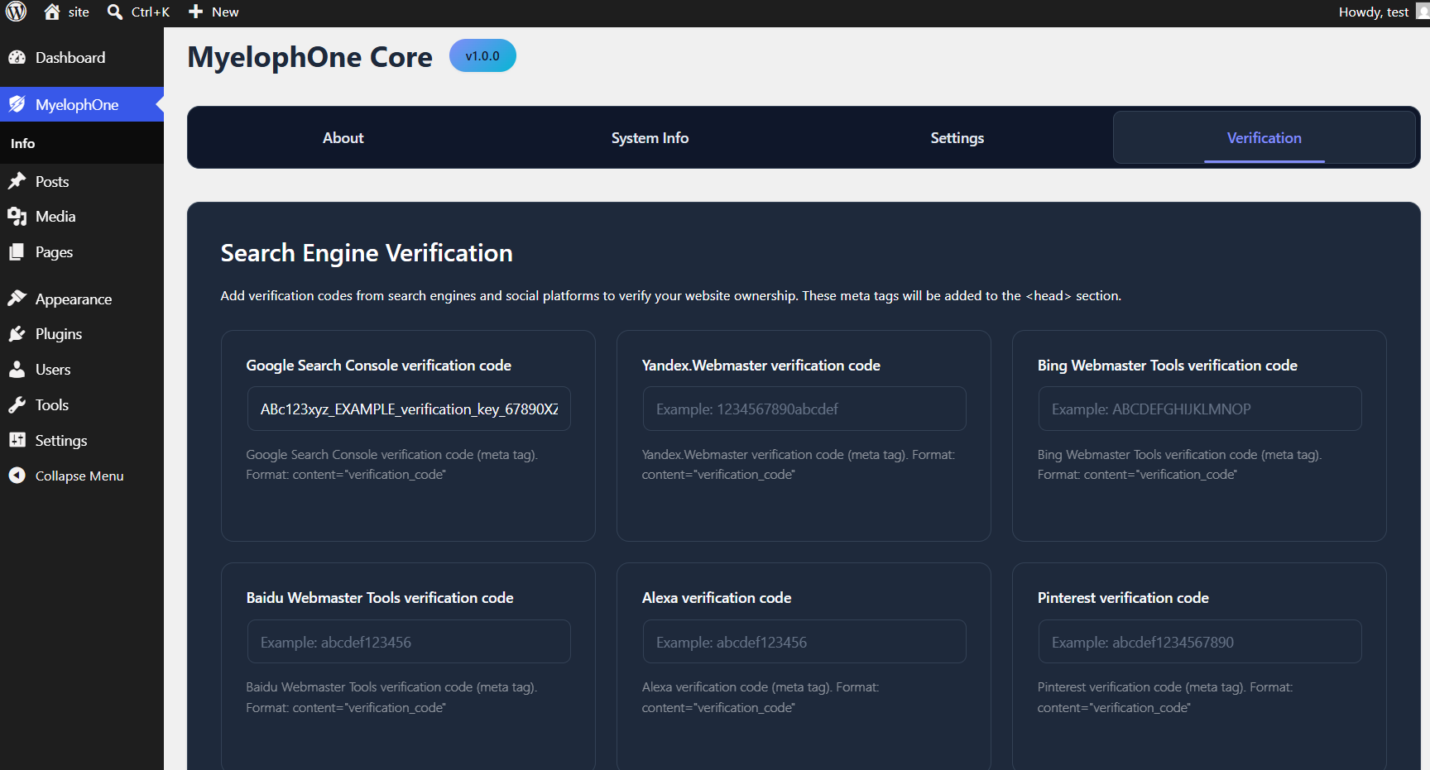Click the Pages document icon

coord(17,252)
